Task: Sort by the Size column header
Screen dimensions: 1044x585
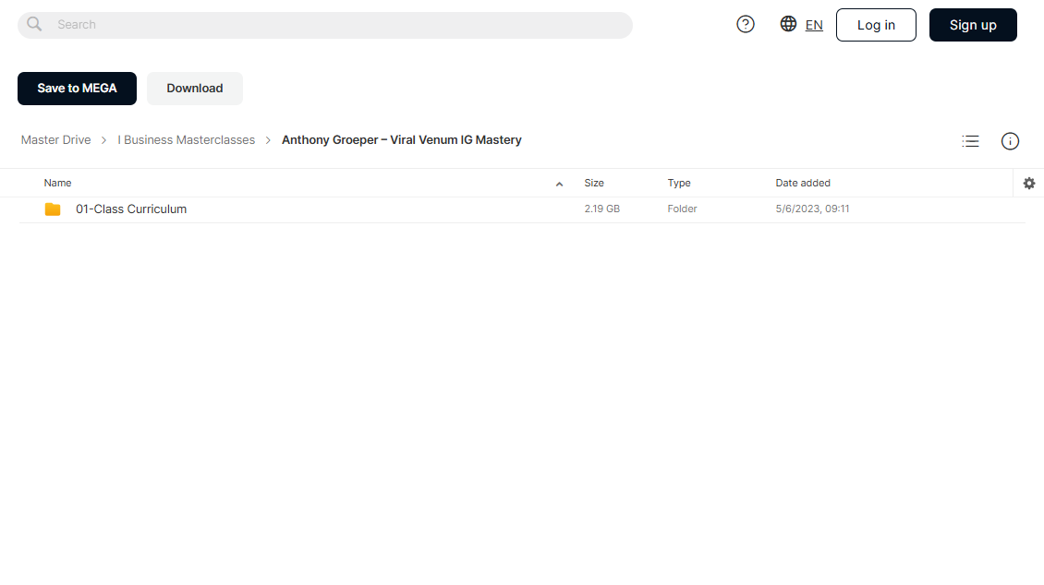Action: click(594, 183)
